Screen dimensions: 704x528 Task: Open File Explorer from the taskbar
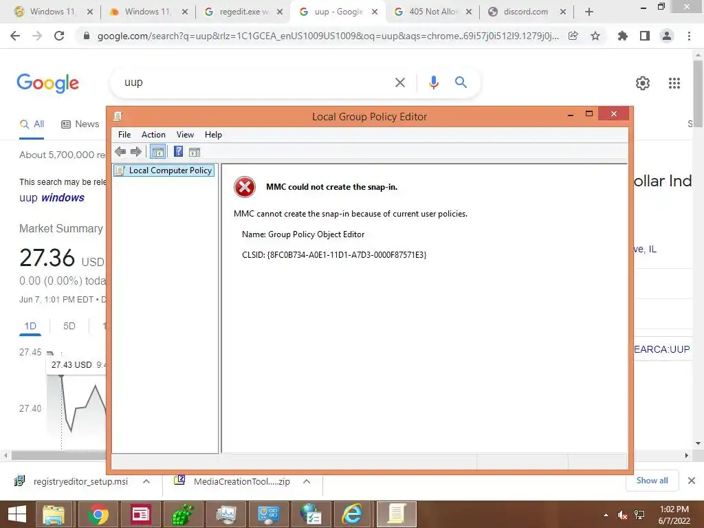tap(54, 514)
